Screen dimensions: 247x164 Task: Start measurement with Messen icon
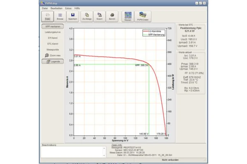[128, 16]
